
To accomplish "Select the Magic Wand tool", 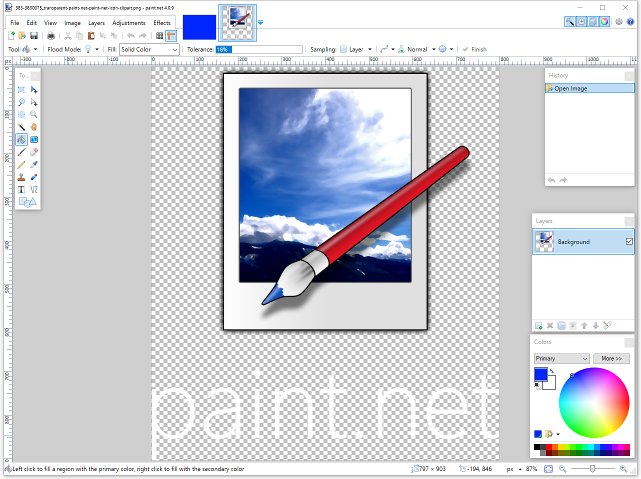I will click(x=21, y=127).
